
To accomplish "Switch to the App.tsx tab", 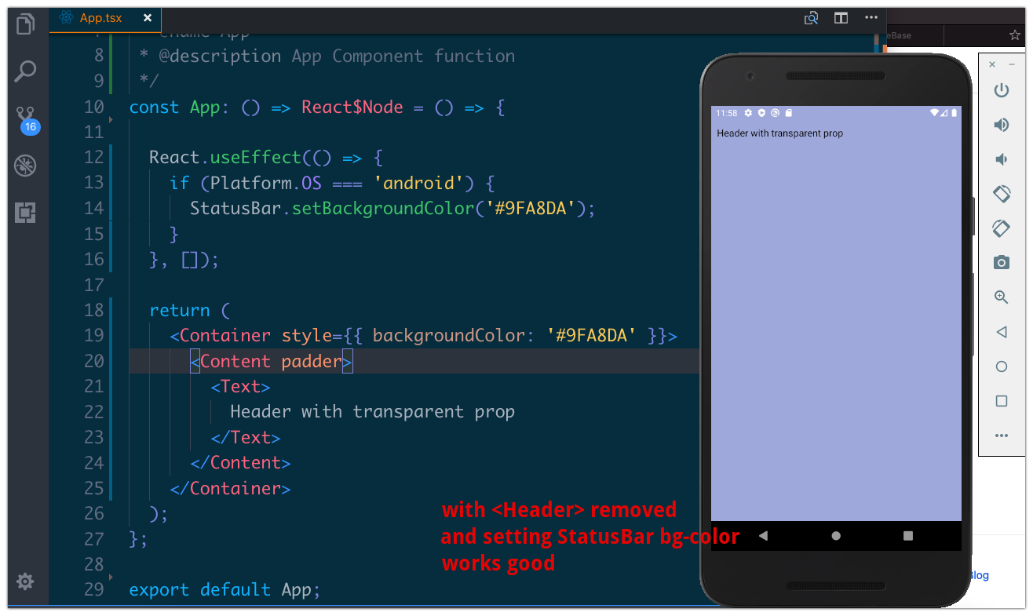I will coord(100,17).
